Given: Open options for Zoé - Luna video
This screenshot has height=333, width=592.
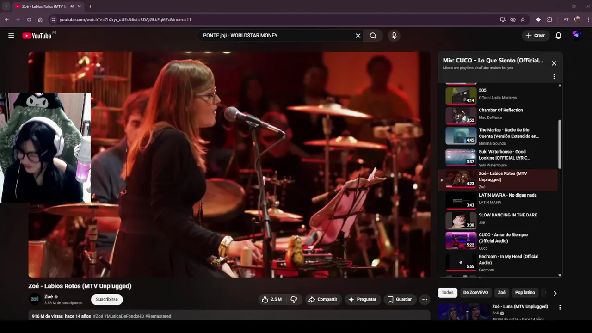Looking at the screenshot, I should click(560, 307).
